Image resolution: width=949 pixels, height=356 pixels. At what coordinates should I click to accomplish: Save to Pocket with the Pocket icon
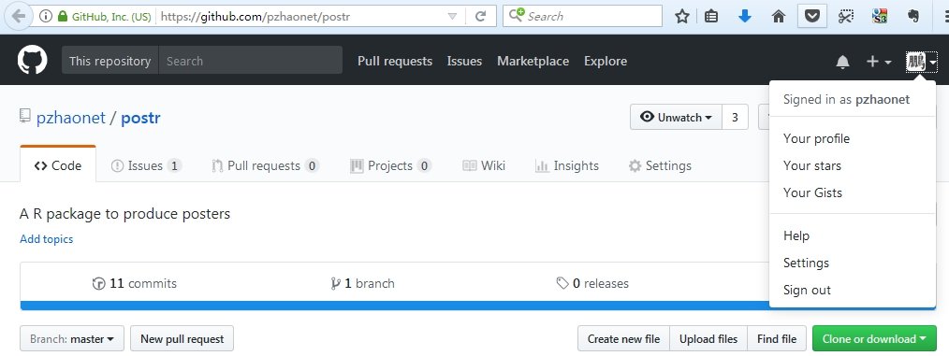pyautogui.click(x=811, y=16)
